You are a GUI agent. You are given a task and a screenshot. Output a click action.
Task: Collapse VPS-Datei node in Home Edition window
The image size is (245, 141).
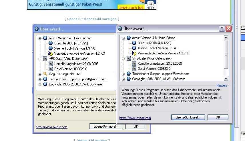[x=123, y=59]
